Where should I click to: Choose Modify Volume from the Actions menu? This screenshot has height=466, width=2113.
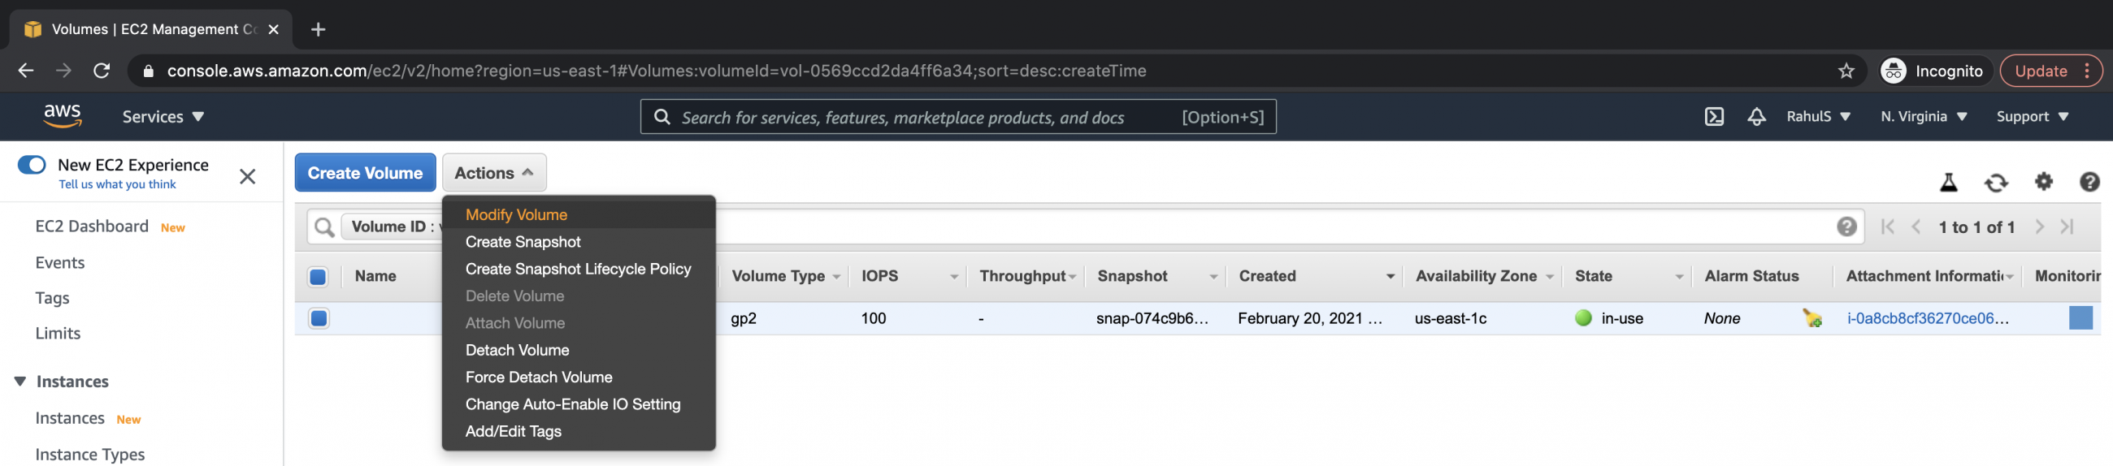point(579,214)
